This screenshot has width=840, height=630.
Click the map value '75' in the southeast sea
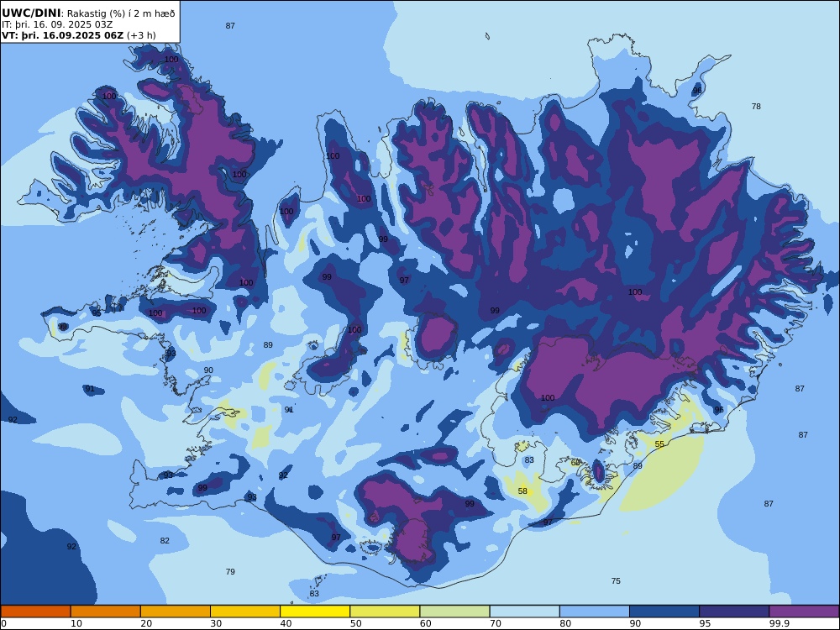pos(616,580)
